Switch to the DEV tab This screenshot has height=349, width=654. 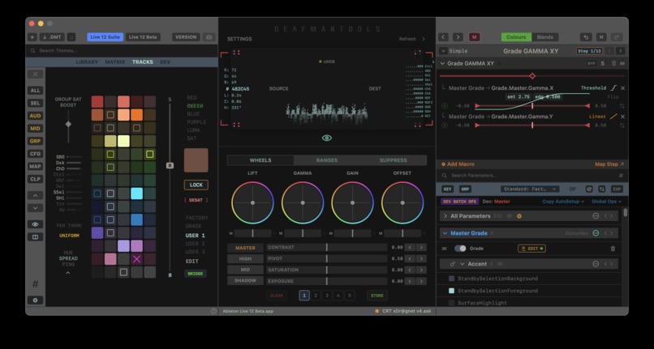(166, 62)
